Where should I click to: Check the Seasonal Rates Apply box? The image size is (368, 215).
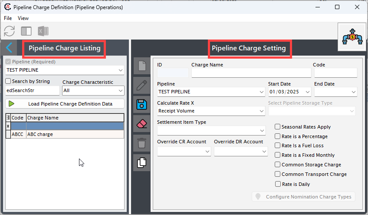point(277,127)
